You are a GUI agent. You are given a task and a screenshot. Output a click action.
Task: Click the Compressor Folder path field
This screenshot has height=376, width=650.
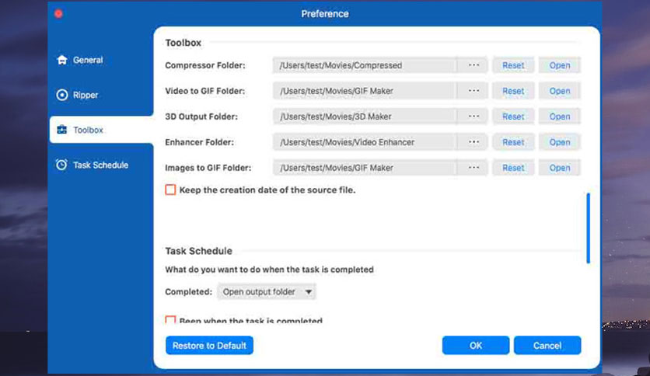point(365,65)
